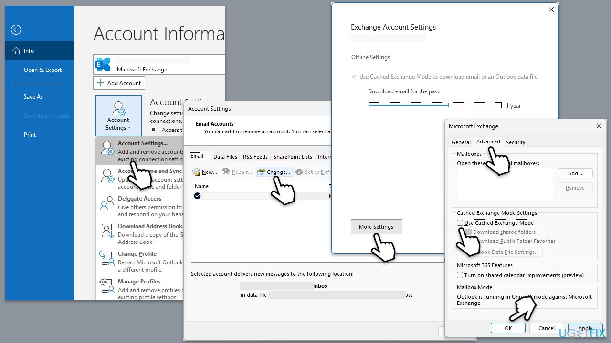
Task: Select Change Profile menu entry text
Action: (137, 254)
